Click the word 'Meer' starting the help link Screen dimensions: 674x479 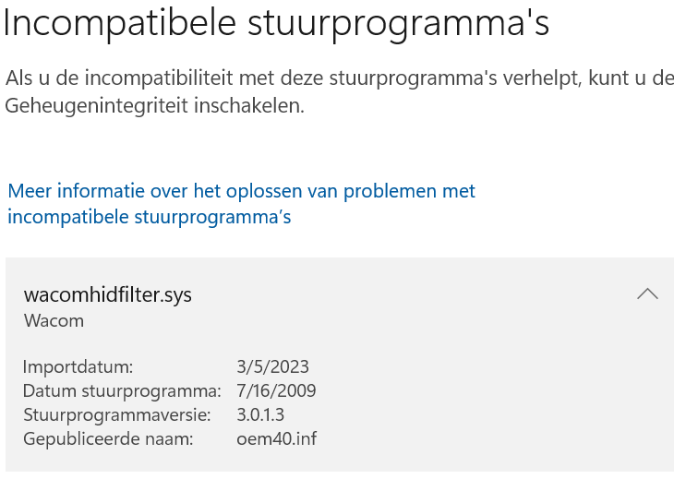point(29,192)
